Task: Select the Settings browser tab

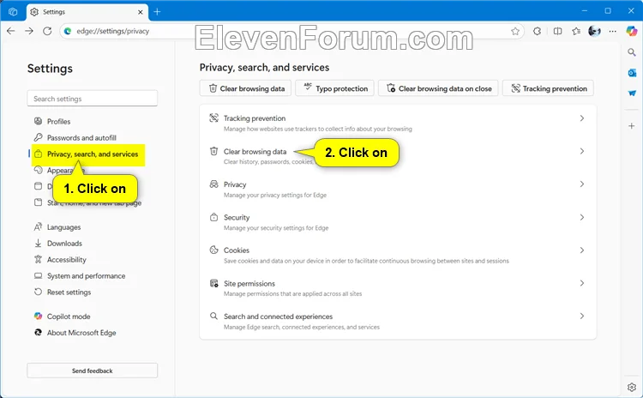Action: click(87, 12)
